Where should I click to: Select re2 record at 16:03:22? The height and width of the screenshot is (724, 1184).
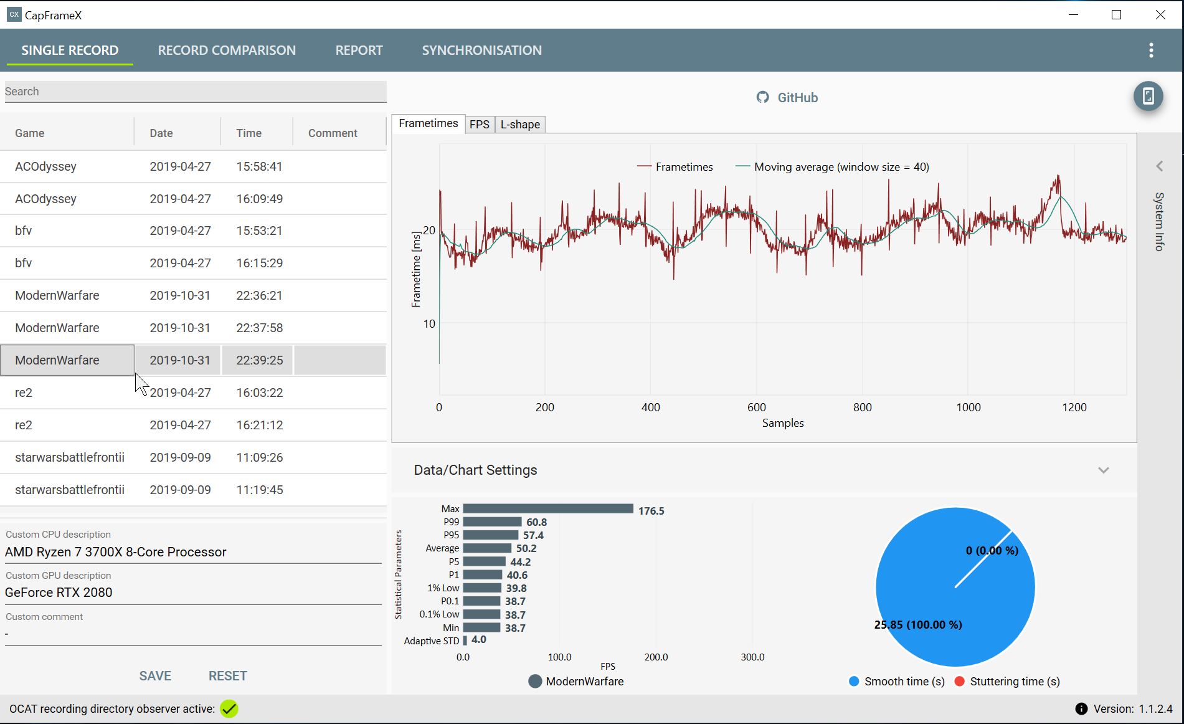point(193,393)
